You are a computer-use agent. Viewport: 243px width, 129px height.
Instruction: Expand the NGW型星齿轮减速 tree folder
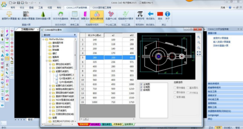point(50,100)
